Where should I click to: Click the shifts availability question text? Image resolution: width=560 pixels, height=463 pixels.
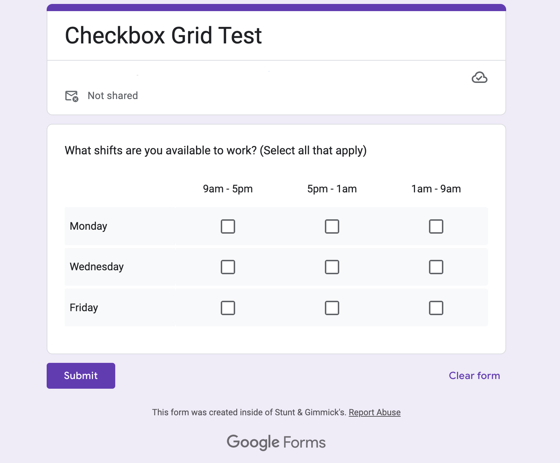(x=215, y=150)
